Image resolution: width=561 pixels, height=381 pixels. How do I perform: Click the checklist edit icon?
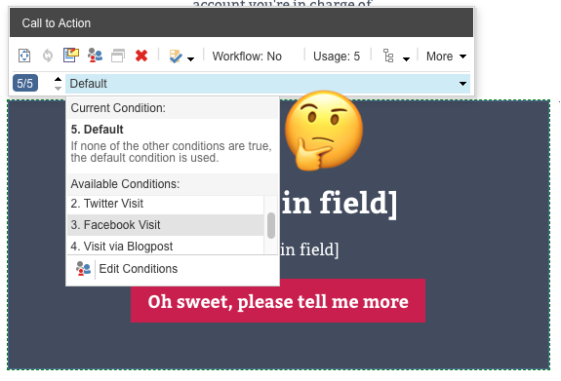pos(176,57)
